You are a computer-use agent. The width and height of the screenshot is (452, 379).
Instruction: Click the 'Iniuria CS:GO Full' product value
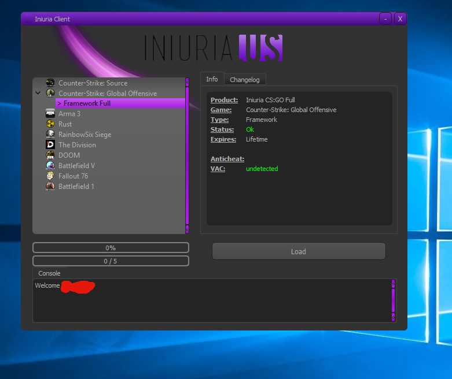[x=270, y=100]
